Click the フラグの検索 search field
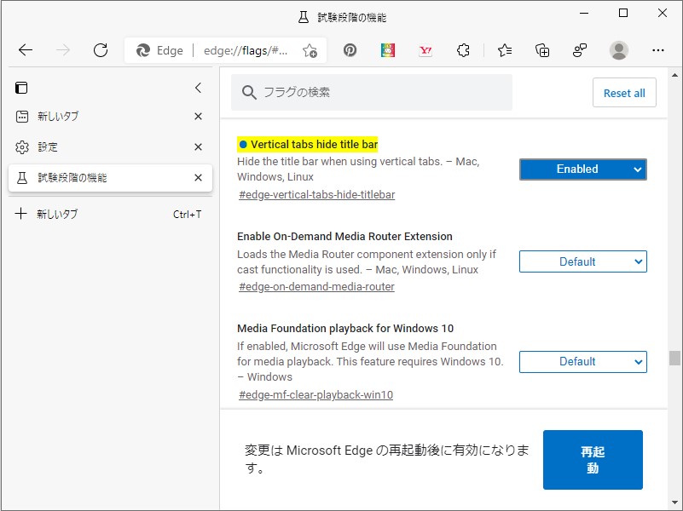This screenshot has height=511, width=683. [x=372, y=92]
